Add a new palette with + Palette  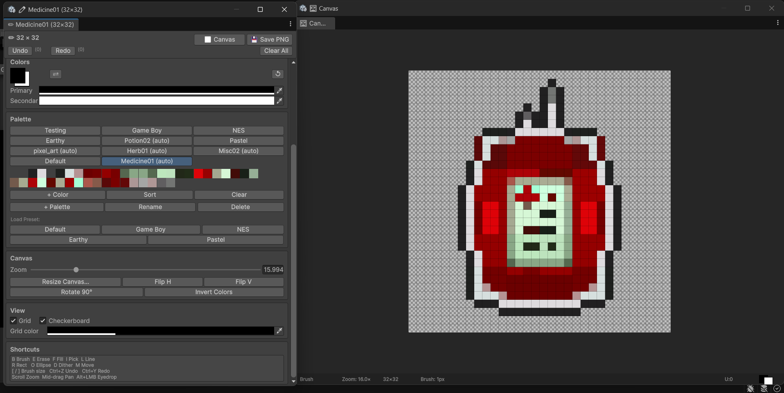pos(57,207)
